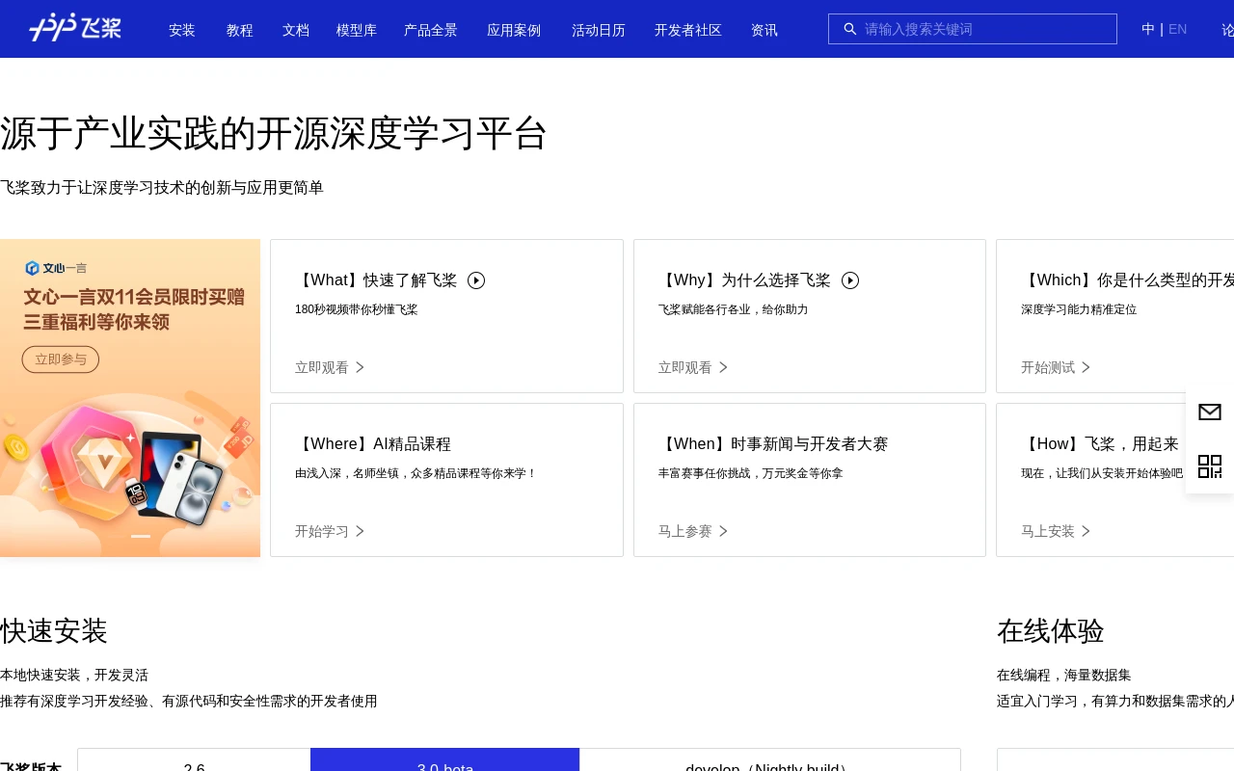Select the 3.0-beta version option
1234x771 pixels.
tap(444, 761)
